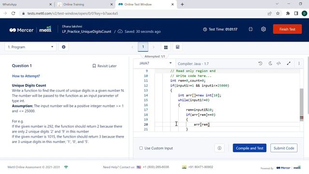Open code history clock icon
The image size is (309, 174).
[260, 63]
